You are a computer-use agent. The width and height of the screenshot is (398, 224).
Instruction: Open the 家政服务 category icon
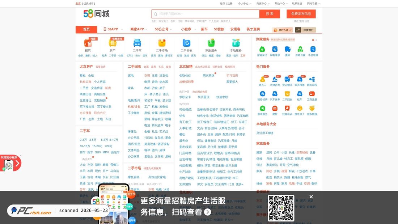[211, 43]
